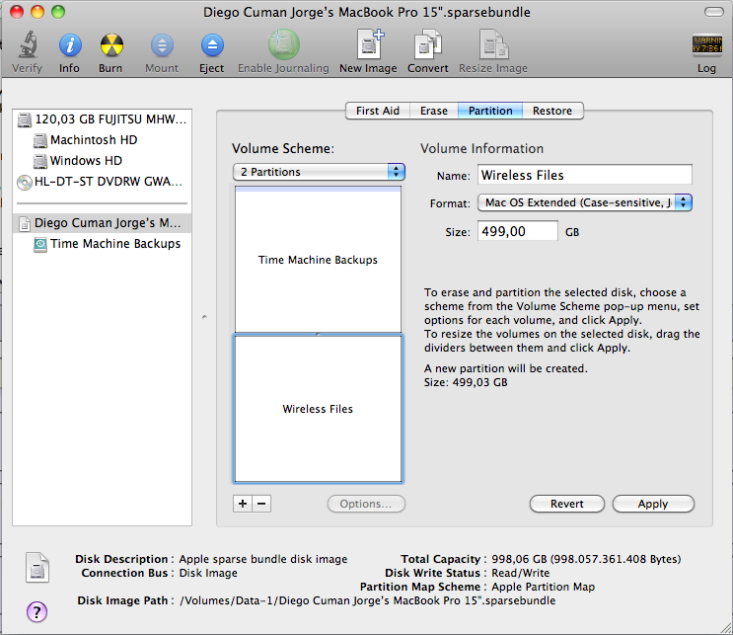This screenshot has height=635, width=733.
Task: Click the Disk Image Path value
Action: pos(367,600)
